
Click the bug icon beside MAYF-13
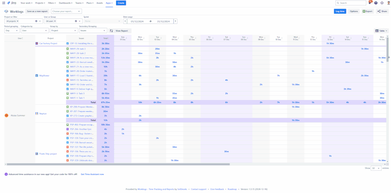(x=67, y=80)
